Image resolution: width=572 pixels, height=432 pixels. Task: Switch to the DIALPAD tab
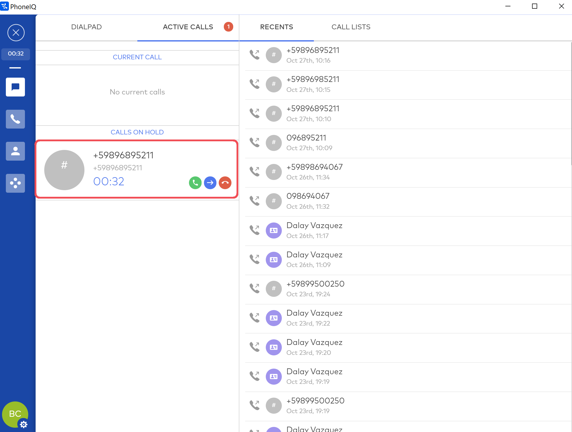tap(86, 27)
